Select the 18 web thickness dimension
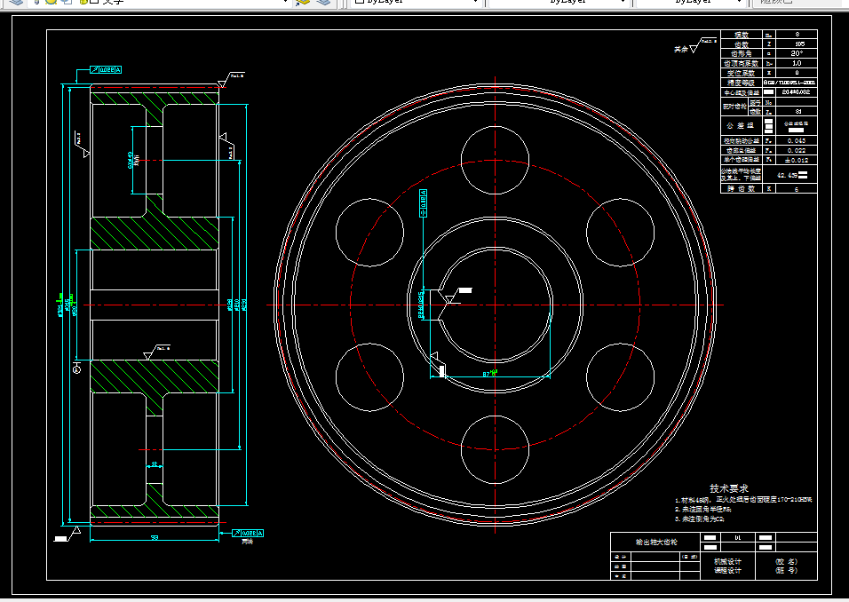This screenshot has width=849, height=602. pos(155,463)
